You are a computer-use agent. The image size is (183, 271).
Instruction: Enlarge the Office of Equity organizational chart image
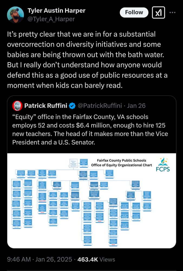point(91,201)
